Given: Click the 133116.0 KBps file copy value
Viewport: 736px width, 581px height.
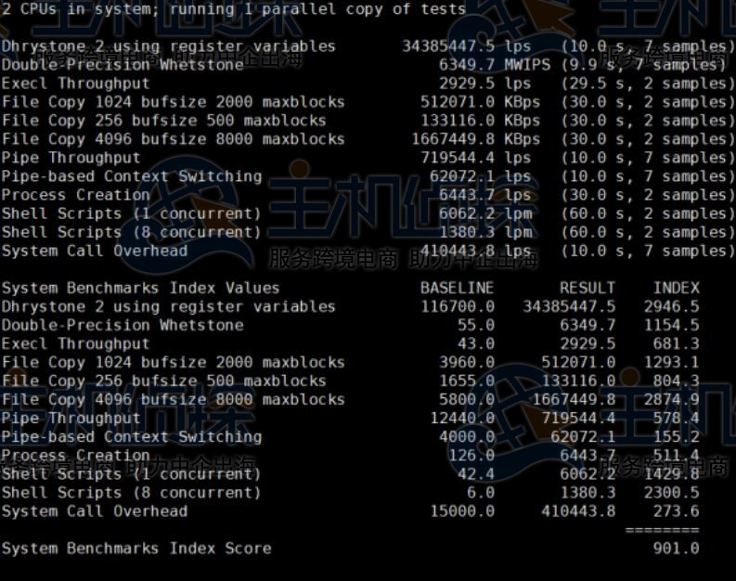Looking at the screenshot, I should click(480, 121).
